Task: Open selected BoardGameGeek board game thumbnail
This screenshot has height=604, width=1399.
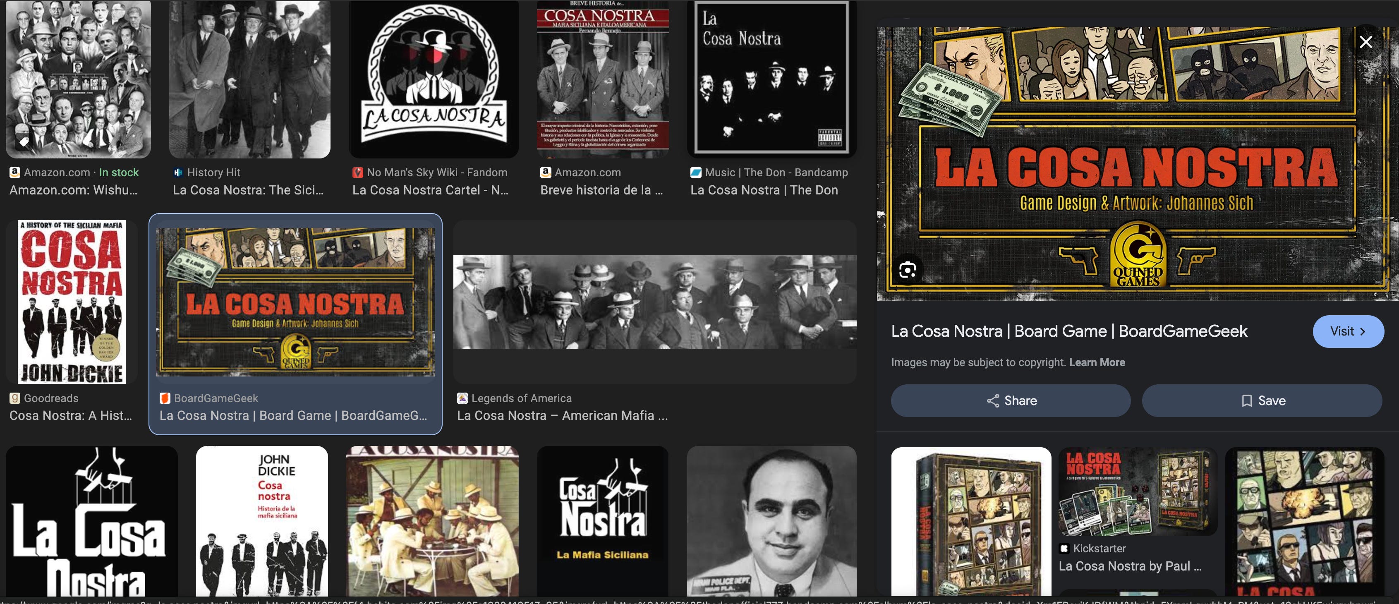Action: click(295, 302)
